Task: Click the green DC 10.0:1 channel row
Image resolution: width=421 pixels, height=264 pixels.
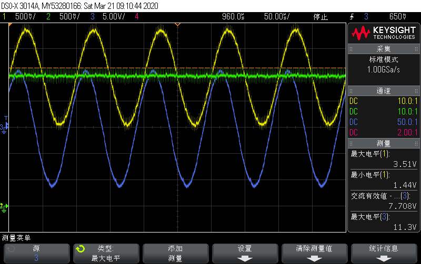Action: [384, 112]
